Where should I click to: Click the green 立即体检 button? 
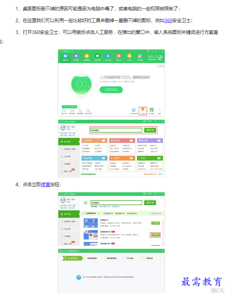pos(111,90)
